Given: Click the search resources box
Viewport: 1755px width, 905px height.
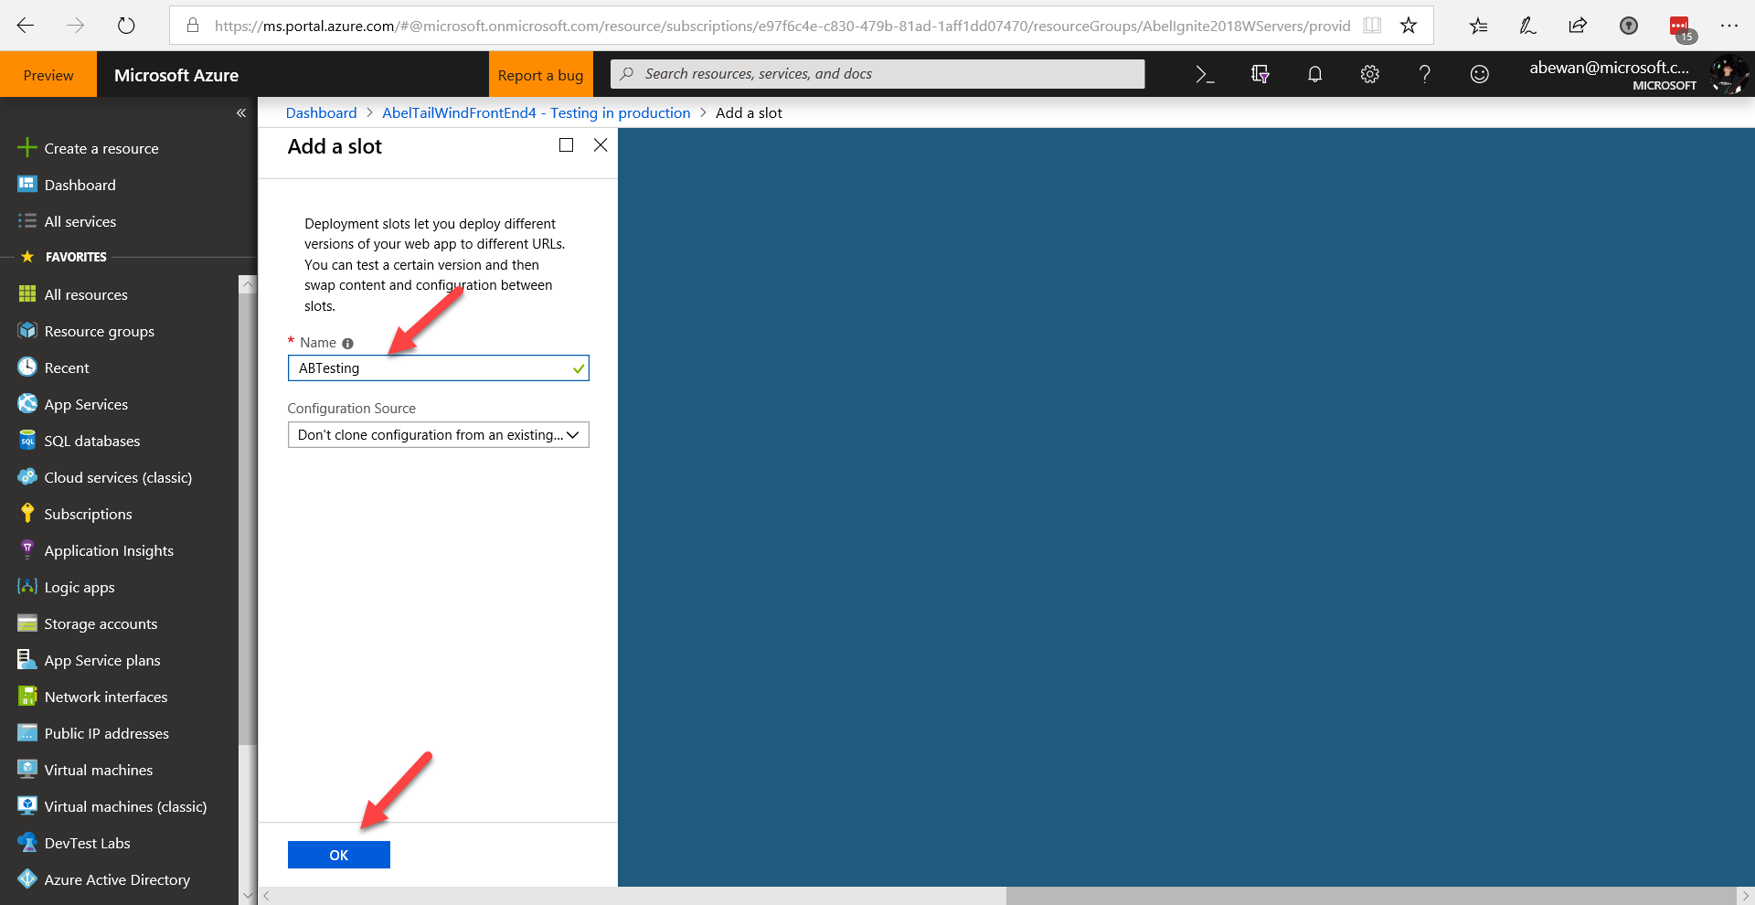Looking at the screenshot, I should click(x=877, y=74).
